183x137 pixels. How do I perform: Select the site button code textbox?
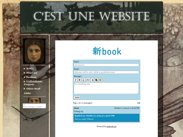point(34,106)
